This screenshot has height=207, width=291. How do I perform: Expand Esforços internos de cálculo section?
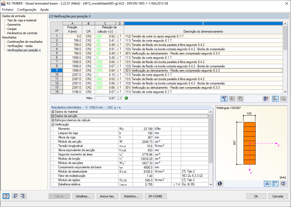tap(53, 120)
